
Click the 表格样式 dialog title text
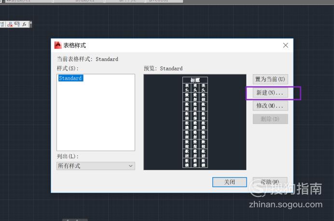click(x=74, y=45)
